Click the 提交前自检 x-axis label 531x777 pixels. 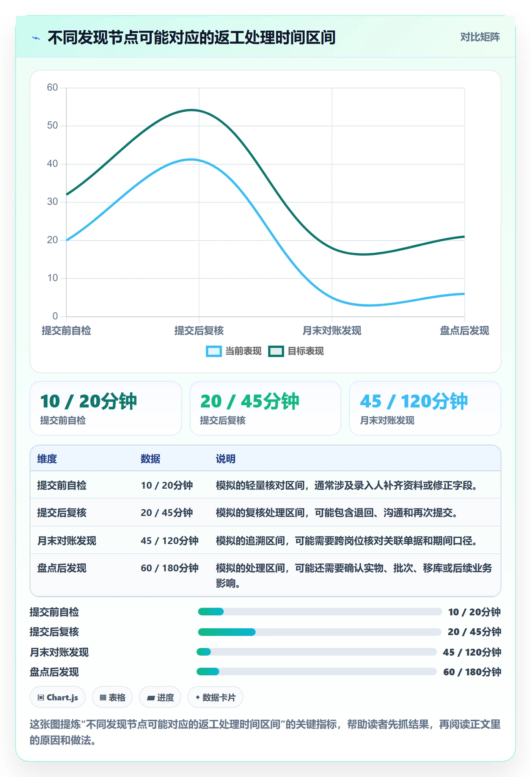[66, 330]
